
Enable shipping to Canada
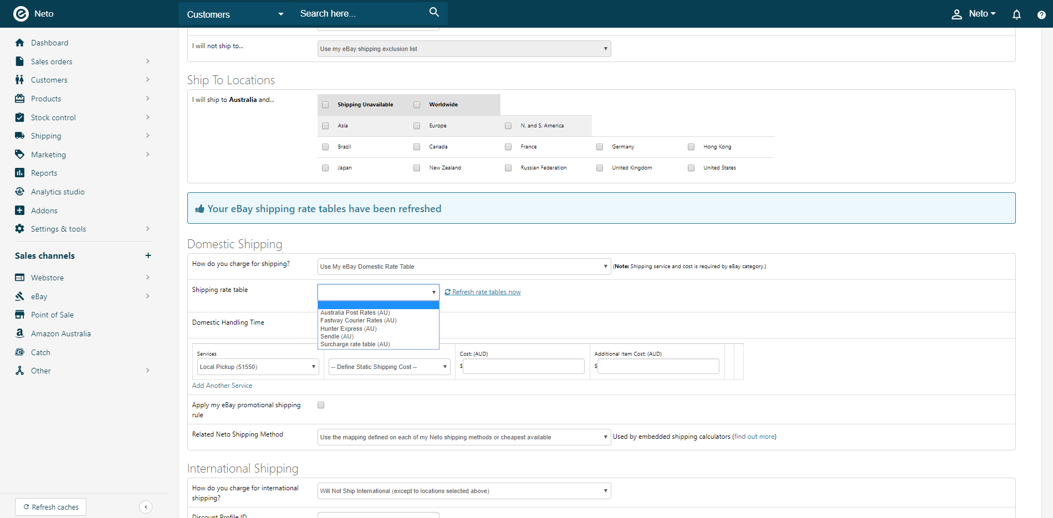[417, 147]
